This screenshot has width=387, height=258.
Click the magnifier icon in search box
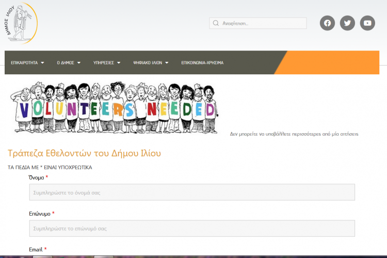point(215,23)
